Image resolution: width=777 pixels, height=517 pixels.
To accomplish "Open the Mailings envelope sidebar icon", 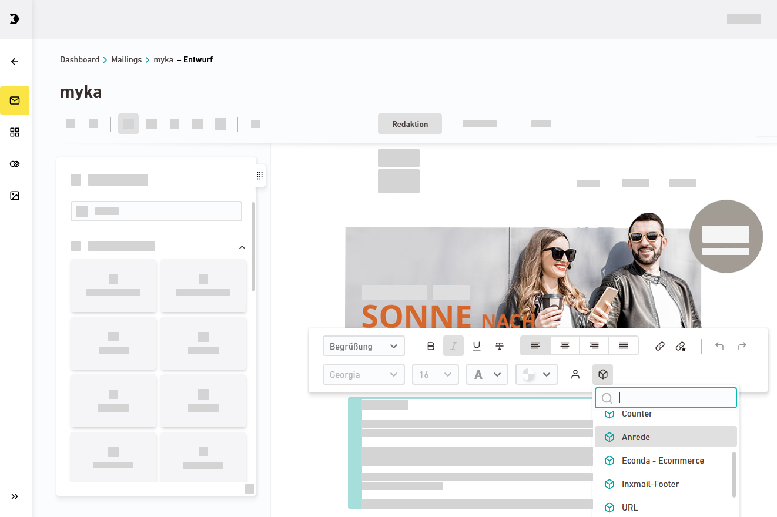I will pyautogui.click(x=15, y=100).
